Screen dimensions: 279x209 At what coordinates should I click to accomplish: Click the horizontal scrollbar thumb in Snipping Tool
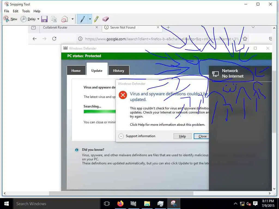click(121, 193)
